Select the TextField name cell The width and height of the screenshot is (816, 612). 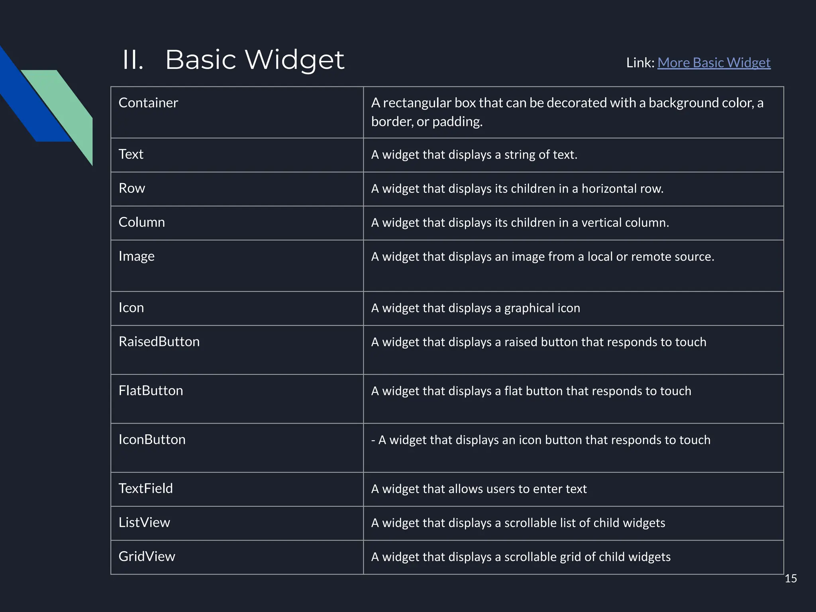coord(237,489)
